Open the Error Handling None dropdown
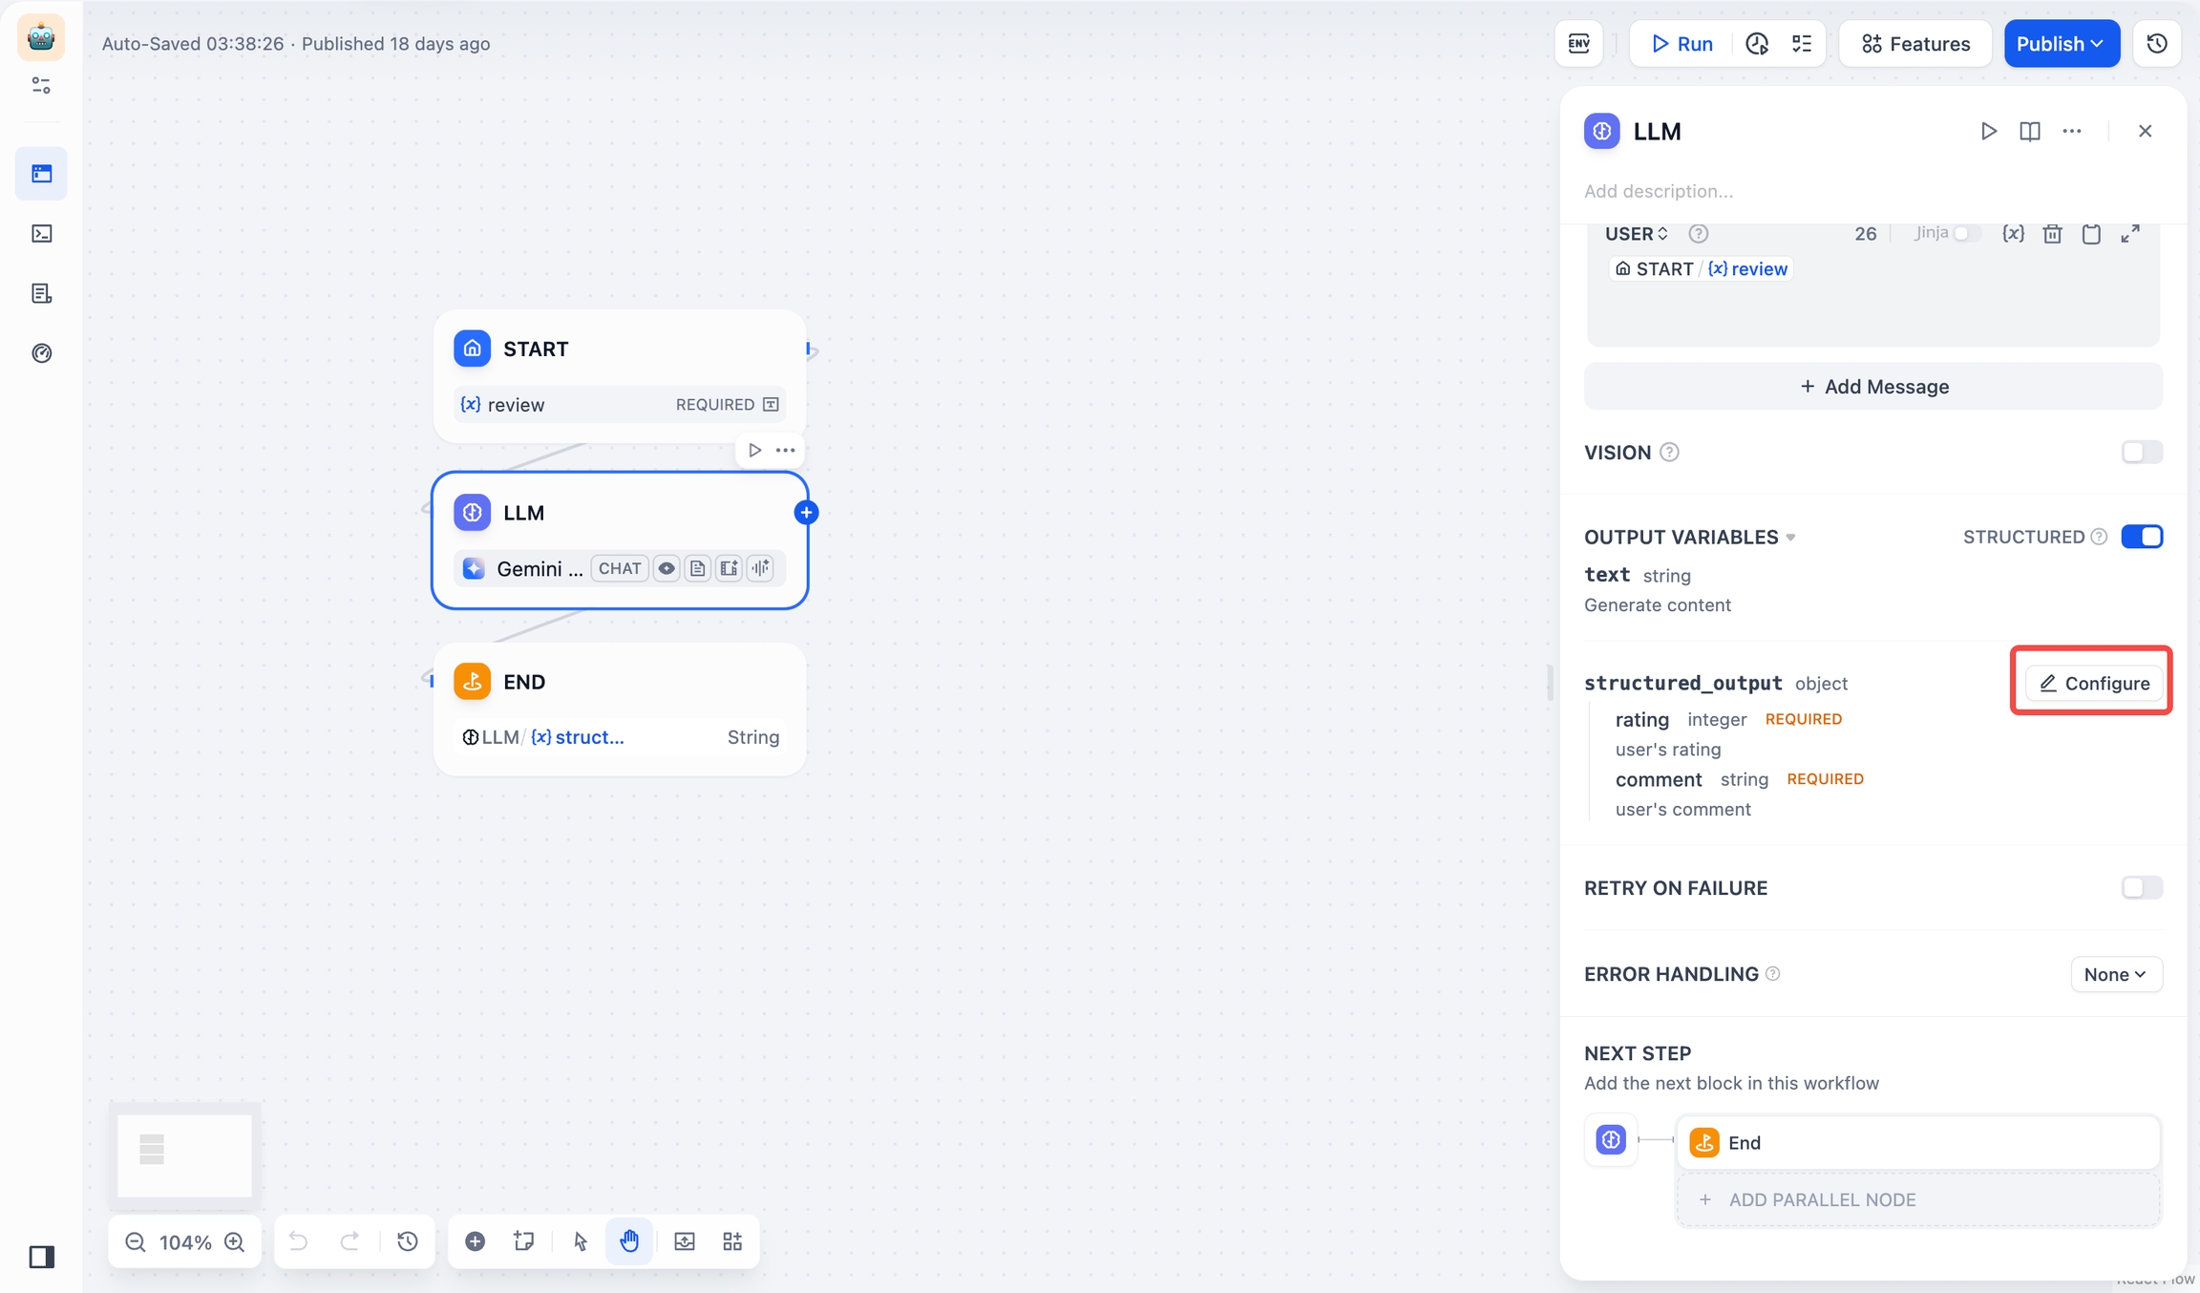Viewport: 2200px width, 1293px height. coord(2116,974)
